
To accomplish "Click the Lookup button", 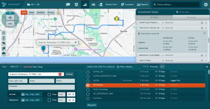I will coord(69,74).
